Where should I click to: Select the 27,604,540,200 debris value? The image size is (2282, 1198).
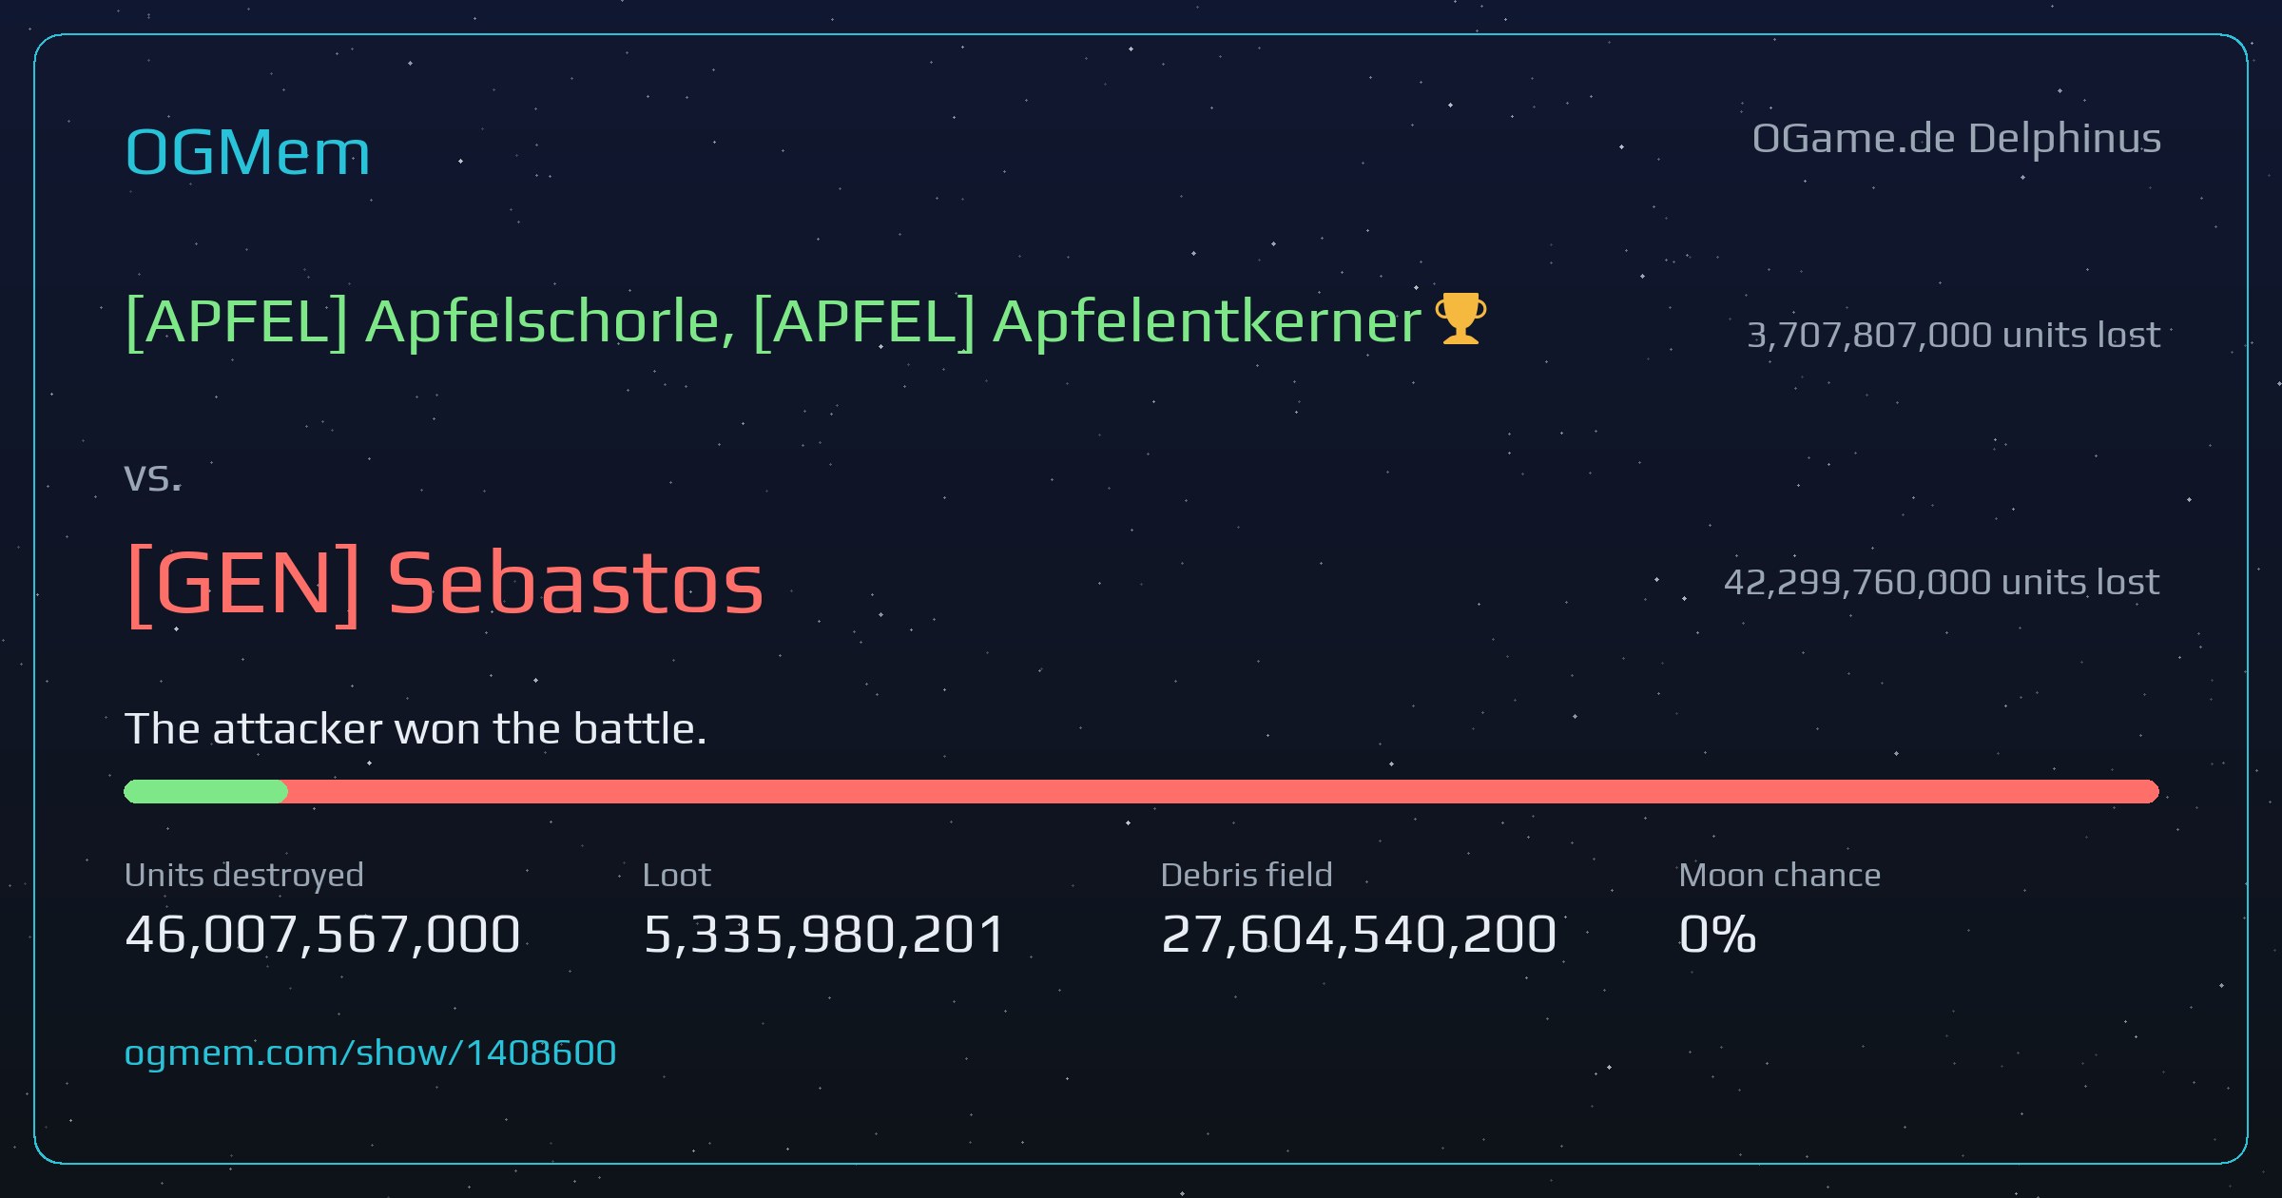1359,934
